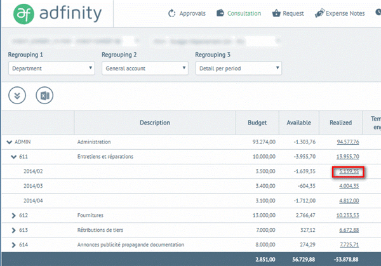Collapse the 611 account row
Image resolution: width=381 pixels, height=266 pixels.
pos(14,156)
